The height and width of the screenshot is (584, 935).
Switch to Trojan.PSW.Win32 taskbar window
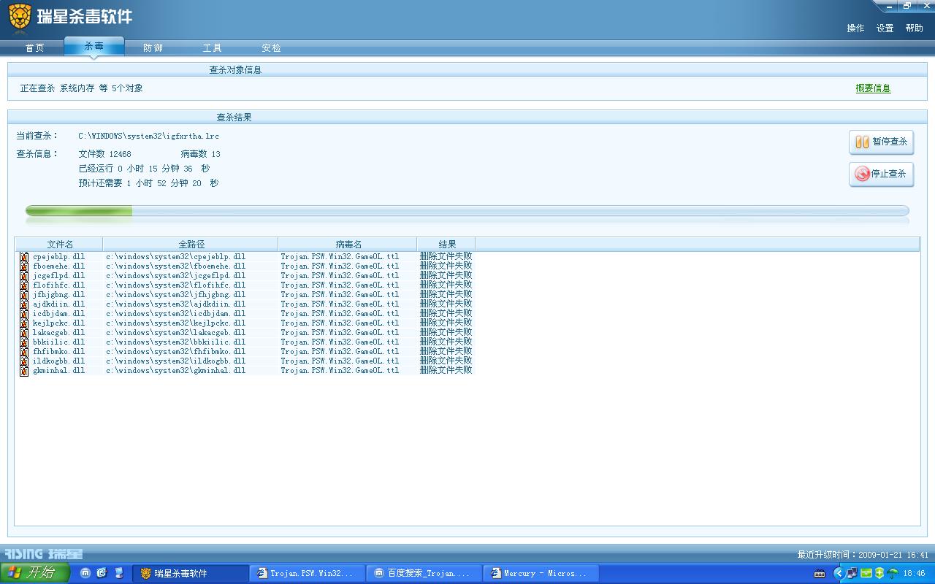click(x=306, y=574)
